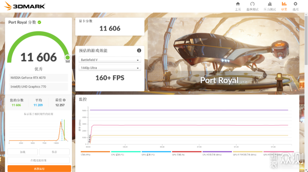
Task: Click the green validation checkmark by Port Royal
Action: tap(39, 22)
